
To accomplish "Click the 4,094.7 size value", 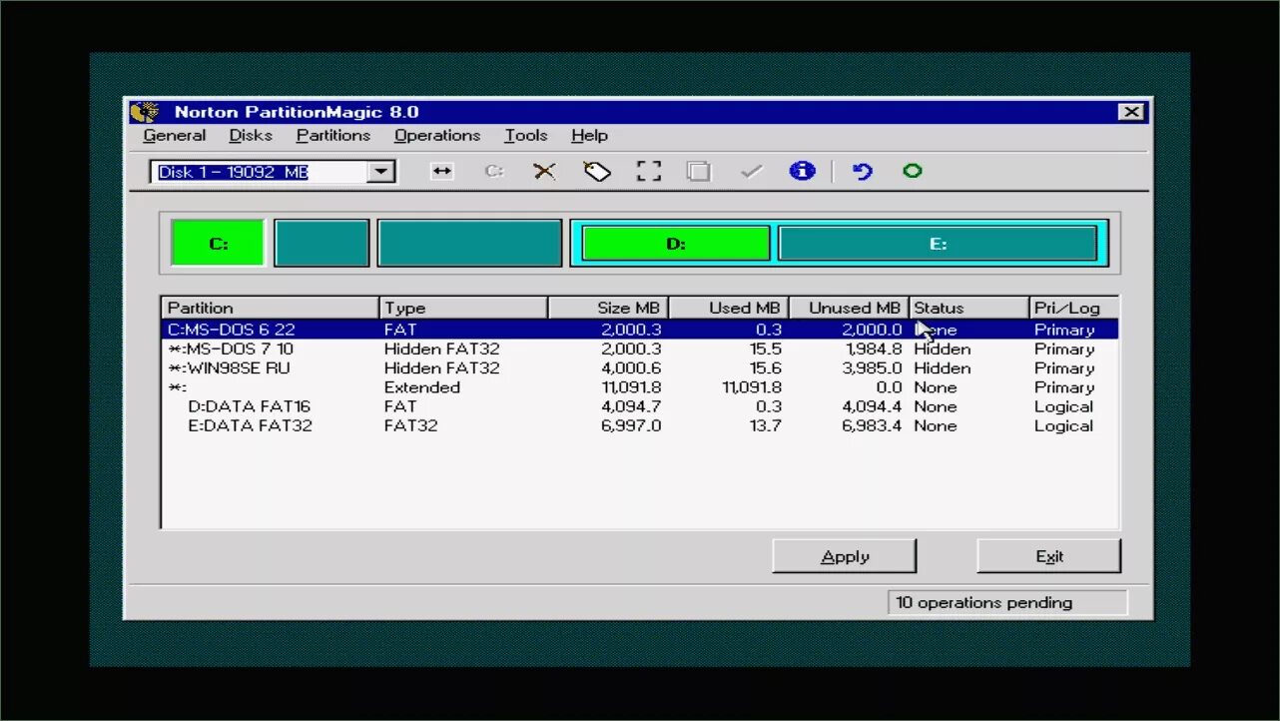I will point(631,406).
